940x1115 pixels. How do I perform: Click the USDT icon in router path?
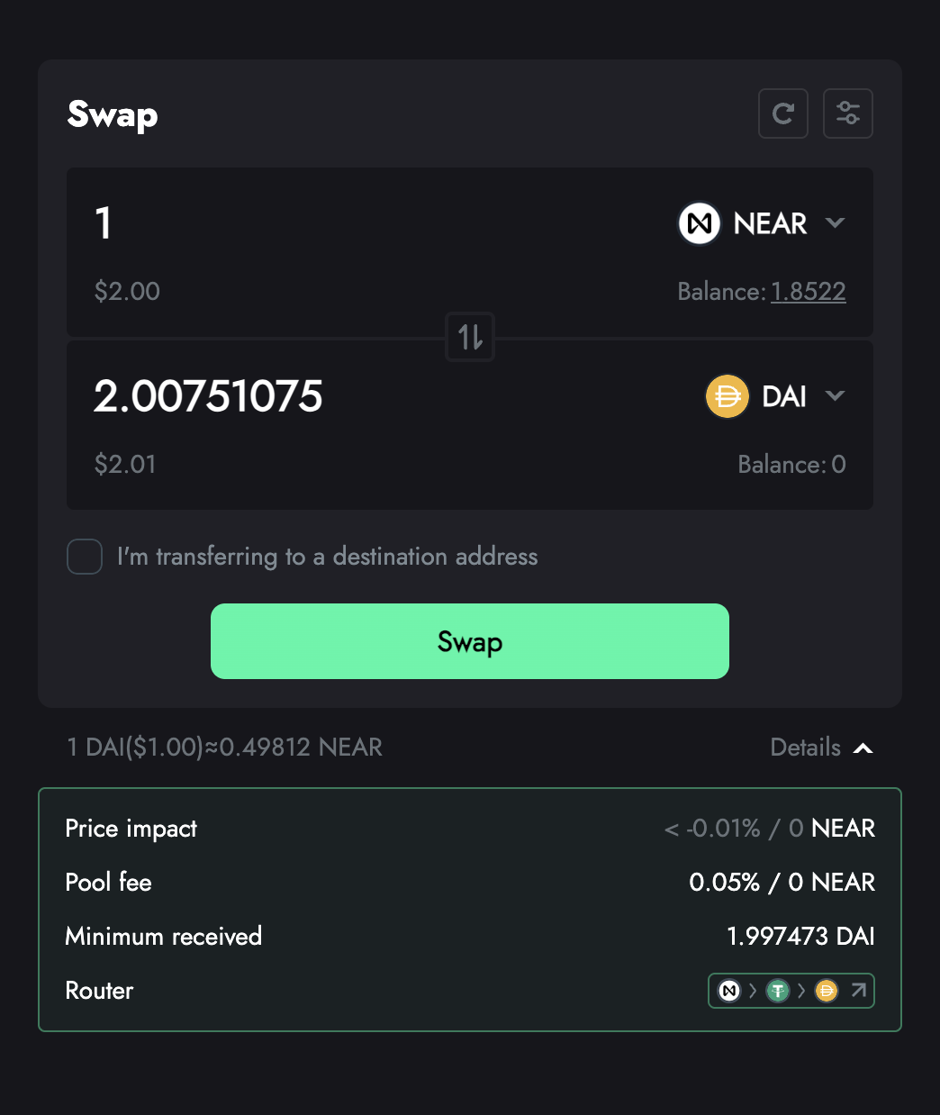point(778,991)
